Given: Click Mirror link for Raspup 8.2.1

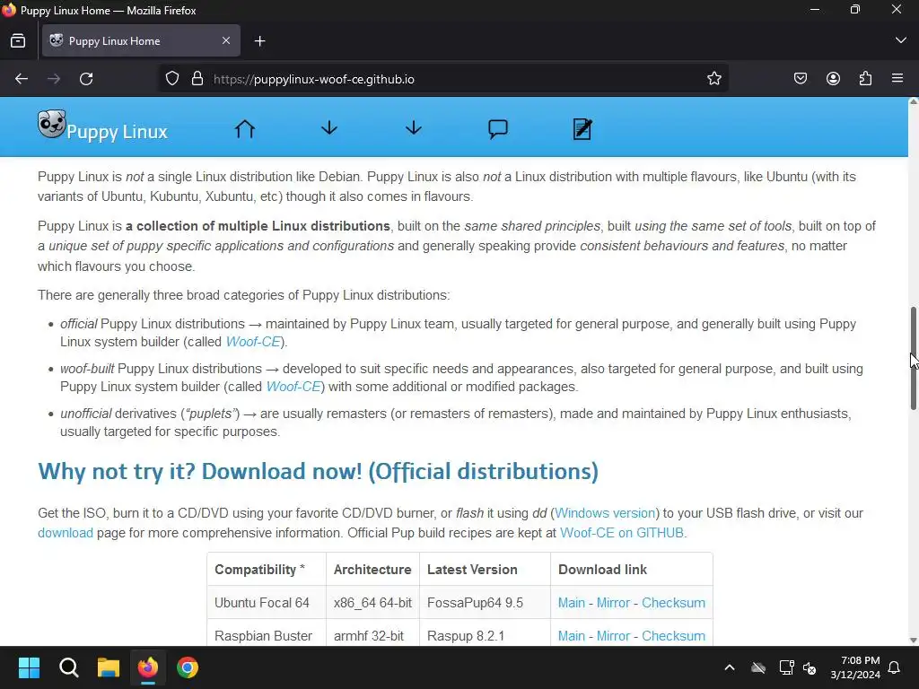Looking at the screenshot, I should [613, 636].
